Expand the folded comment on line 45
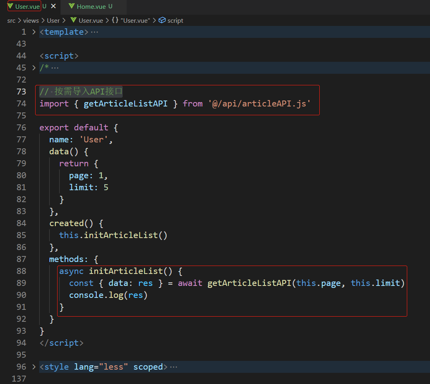Image resolution: width=430 pixels, height=384 pixels. pos(34,68)
